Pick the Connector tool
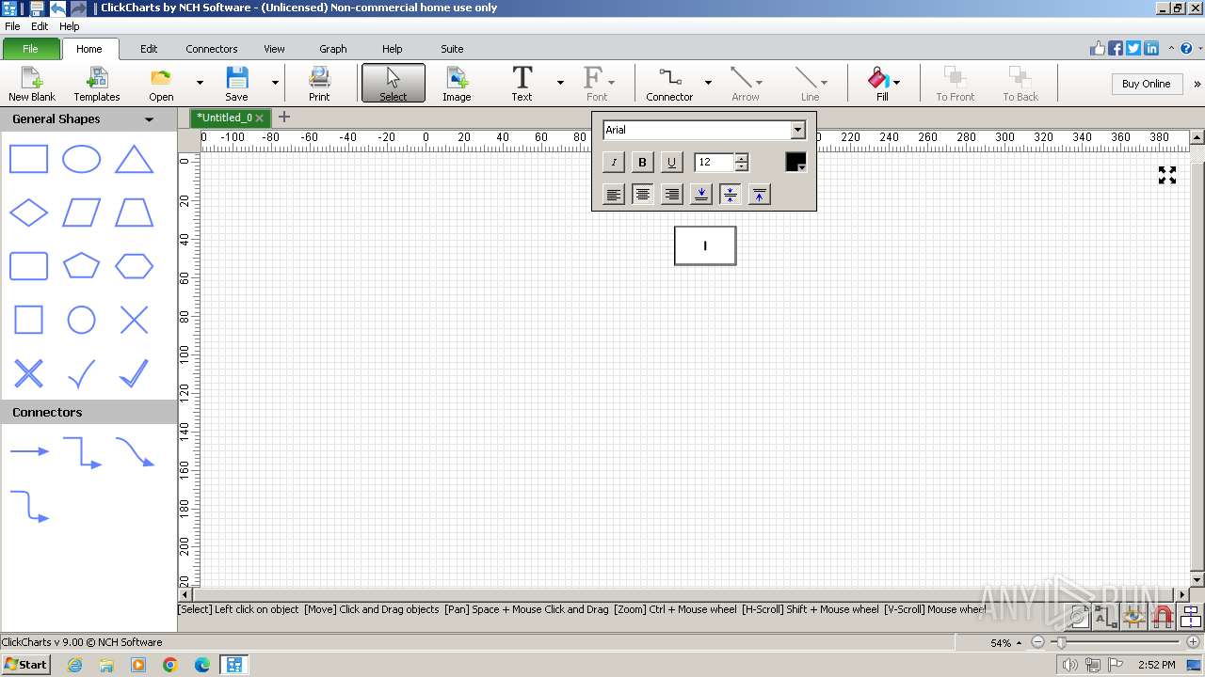1205x677 pixels. click(x=669, y=84)
